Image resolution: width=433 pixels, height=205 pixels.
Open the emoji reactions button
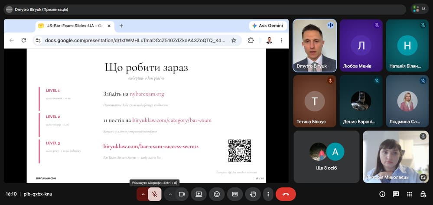coord(217,194)
